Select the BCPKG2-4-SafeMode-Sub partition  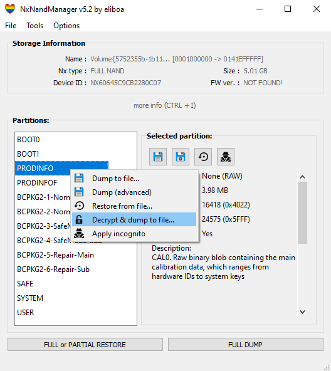[x=43, y=241]
